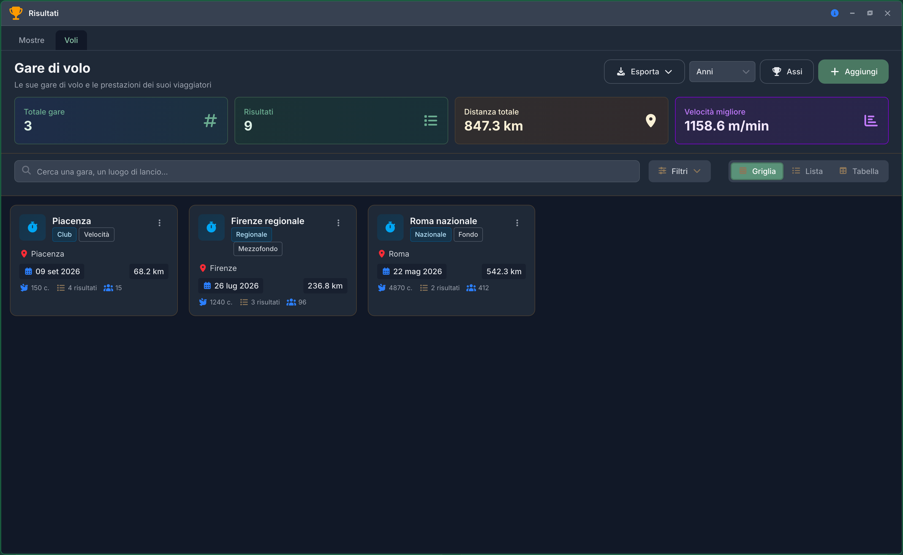Switch to Tabella view
This screenshot has width=903, height=555.
[859, 171]
